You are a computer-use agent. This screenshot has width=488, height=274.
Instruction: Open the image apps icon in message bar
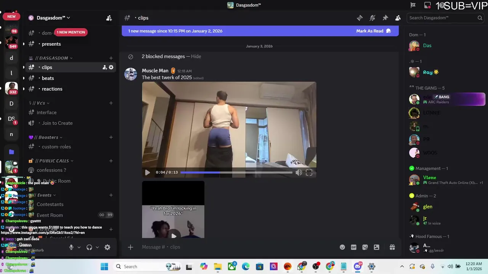point(377,247)
